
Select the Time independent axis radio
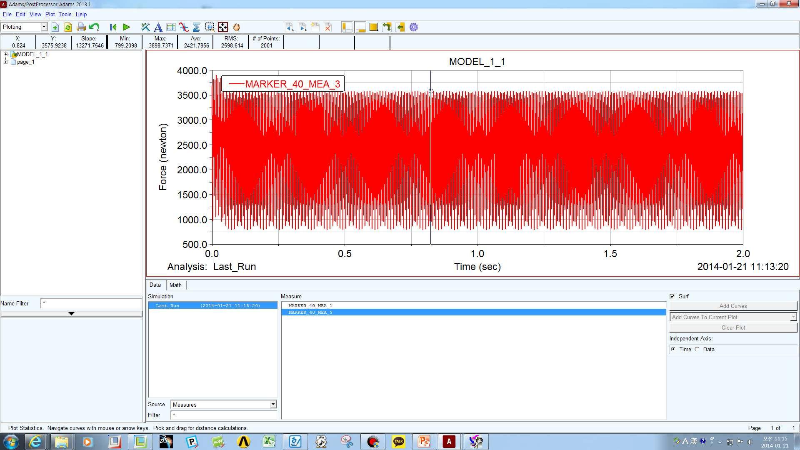[x=673, y=349]
